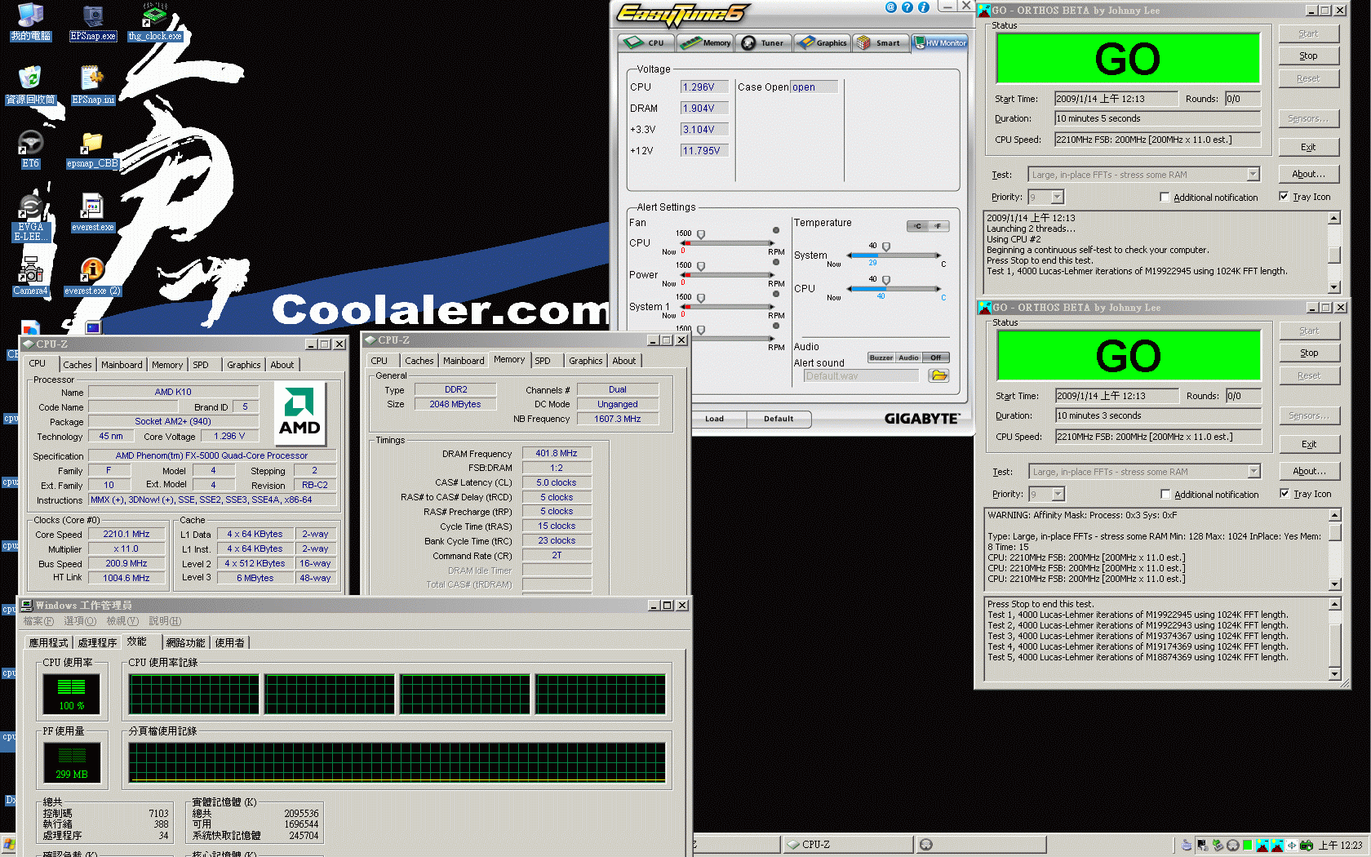Switch to Networking (網路功能) tab in Task Manager
This screenshot has width=1371, height=857.
(x=186, y=643)
